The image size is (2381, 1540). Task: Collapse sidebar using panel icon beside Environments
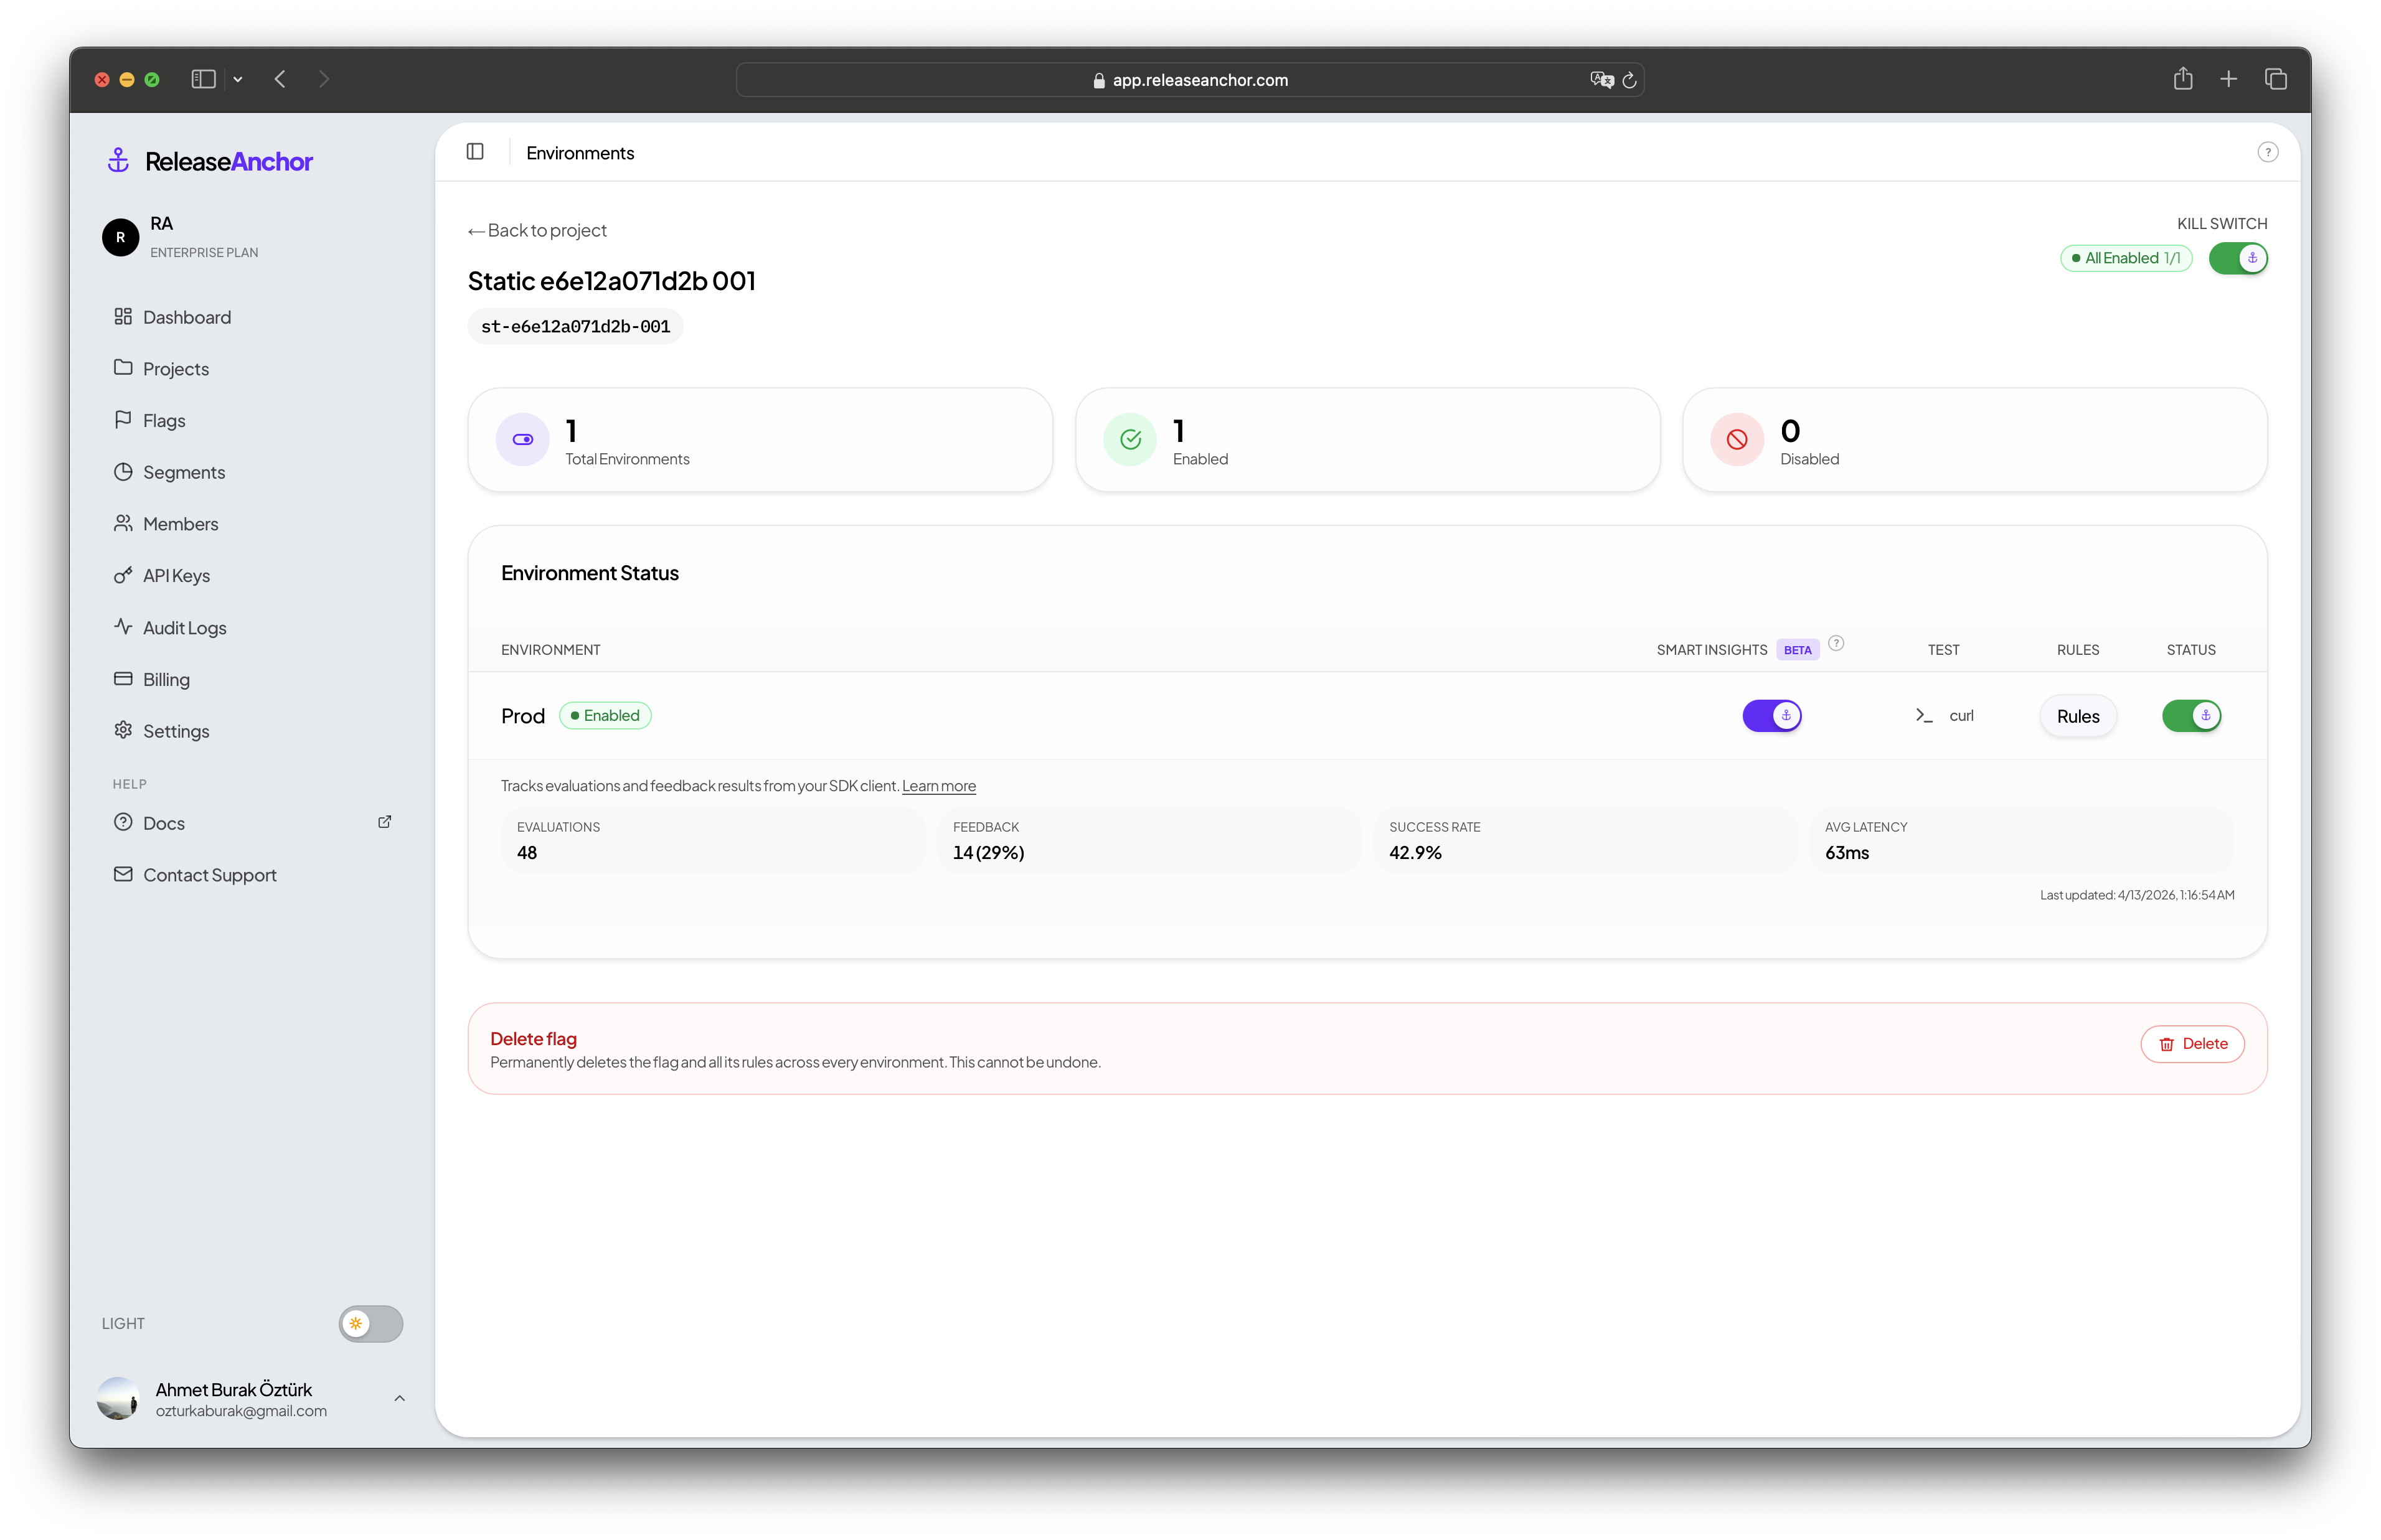(475, 152)
